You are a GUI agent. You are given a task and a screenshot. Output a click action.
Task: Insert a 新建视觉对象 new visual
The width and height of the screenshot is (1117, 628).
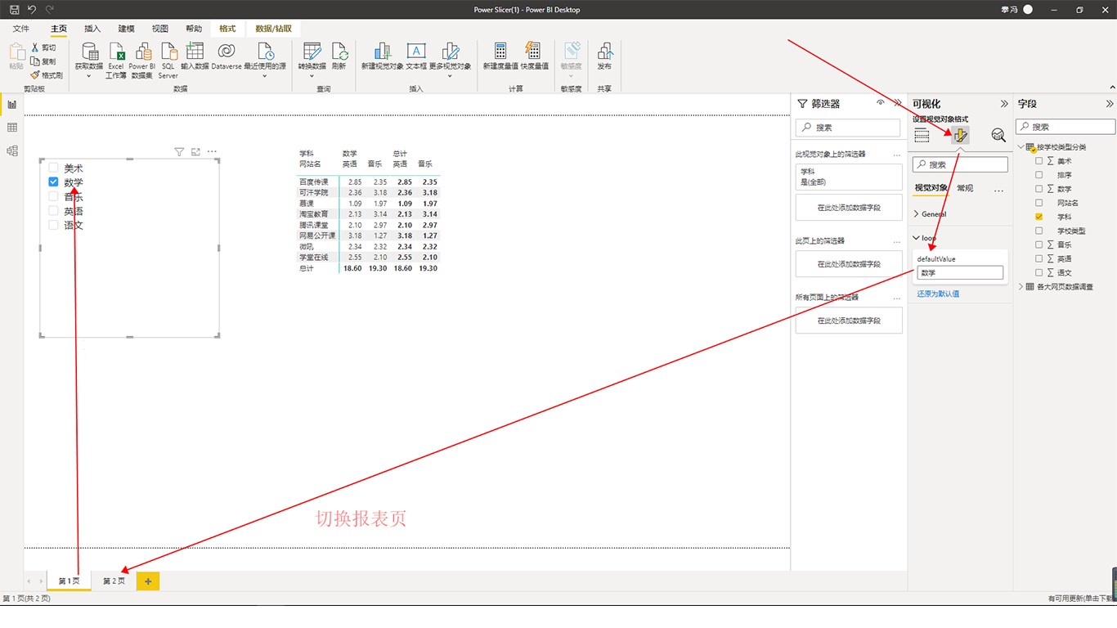pyautogui.click(x=383, y=56)
